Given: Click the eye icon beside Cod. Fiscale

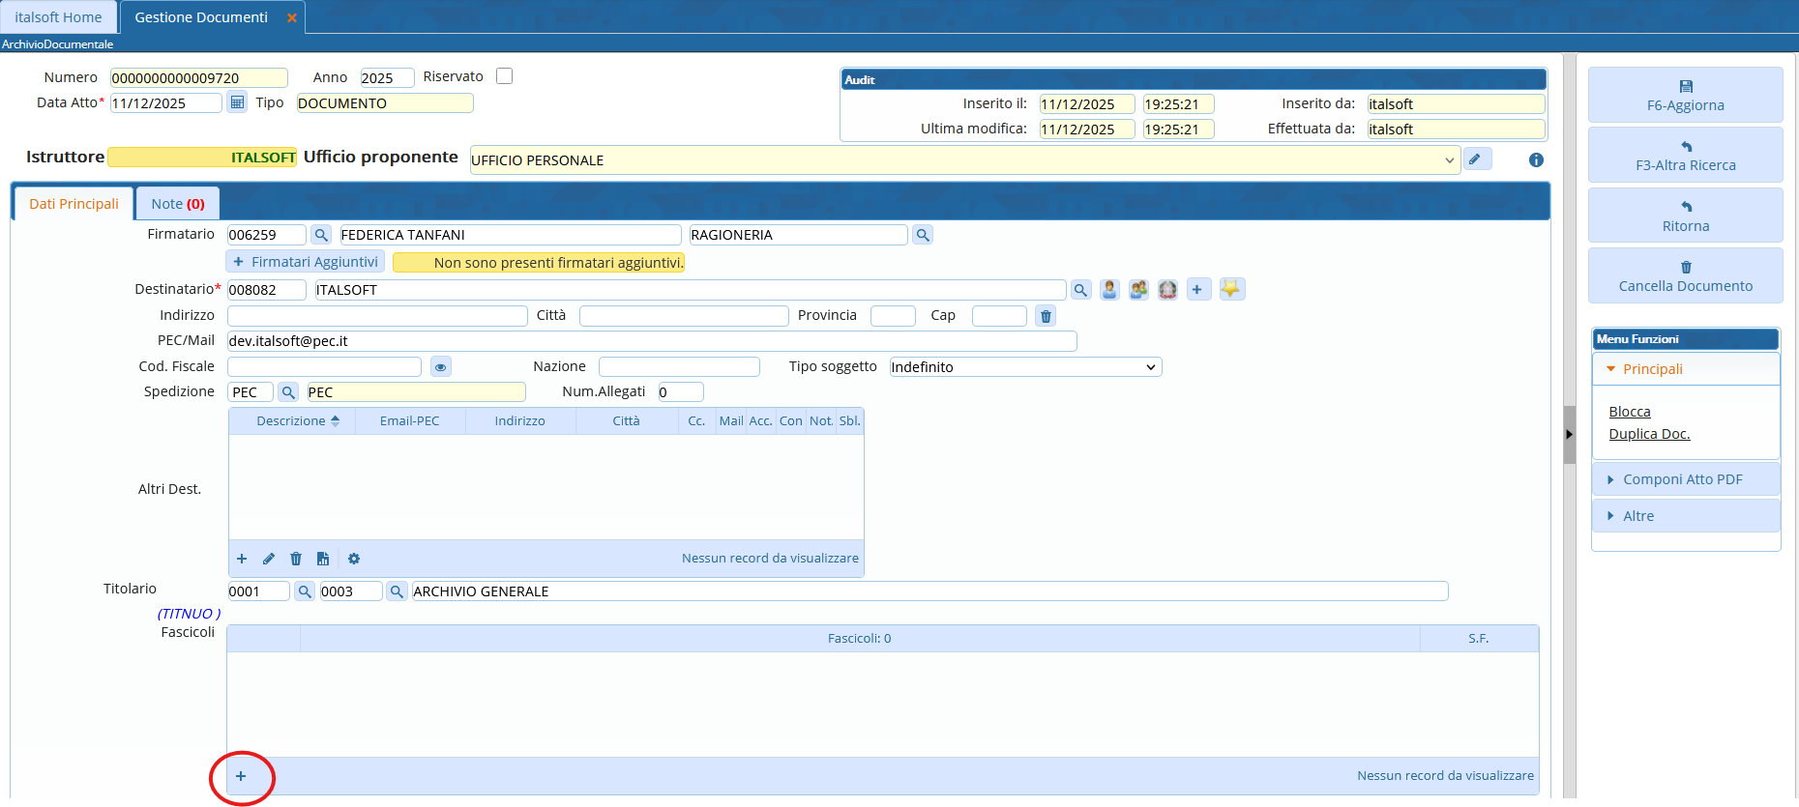Looking at the screenshot, I should coord(441,367).
